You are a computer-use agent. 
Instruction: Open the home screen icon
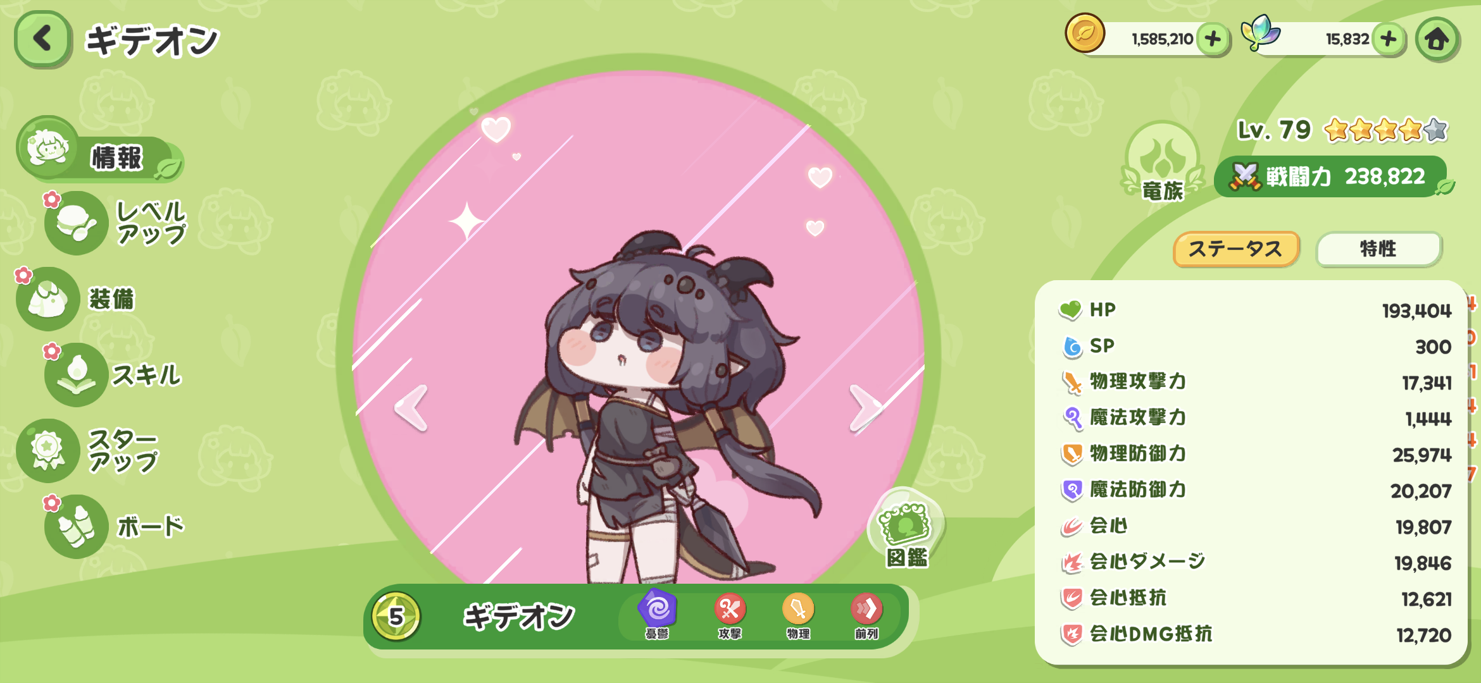click(x=1437, y=39)
